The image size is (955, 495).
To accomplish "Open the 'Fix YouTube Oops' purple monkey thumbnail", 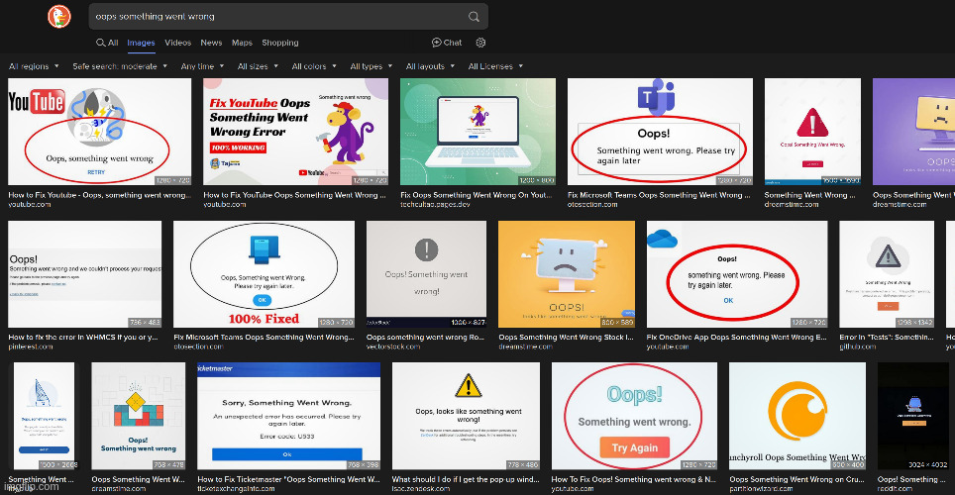I will tap(295, 132).
